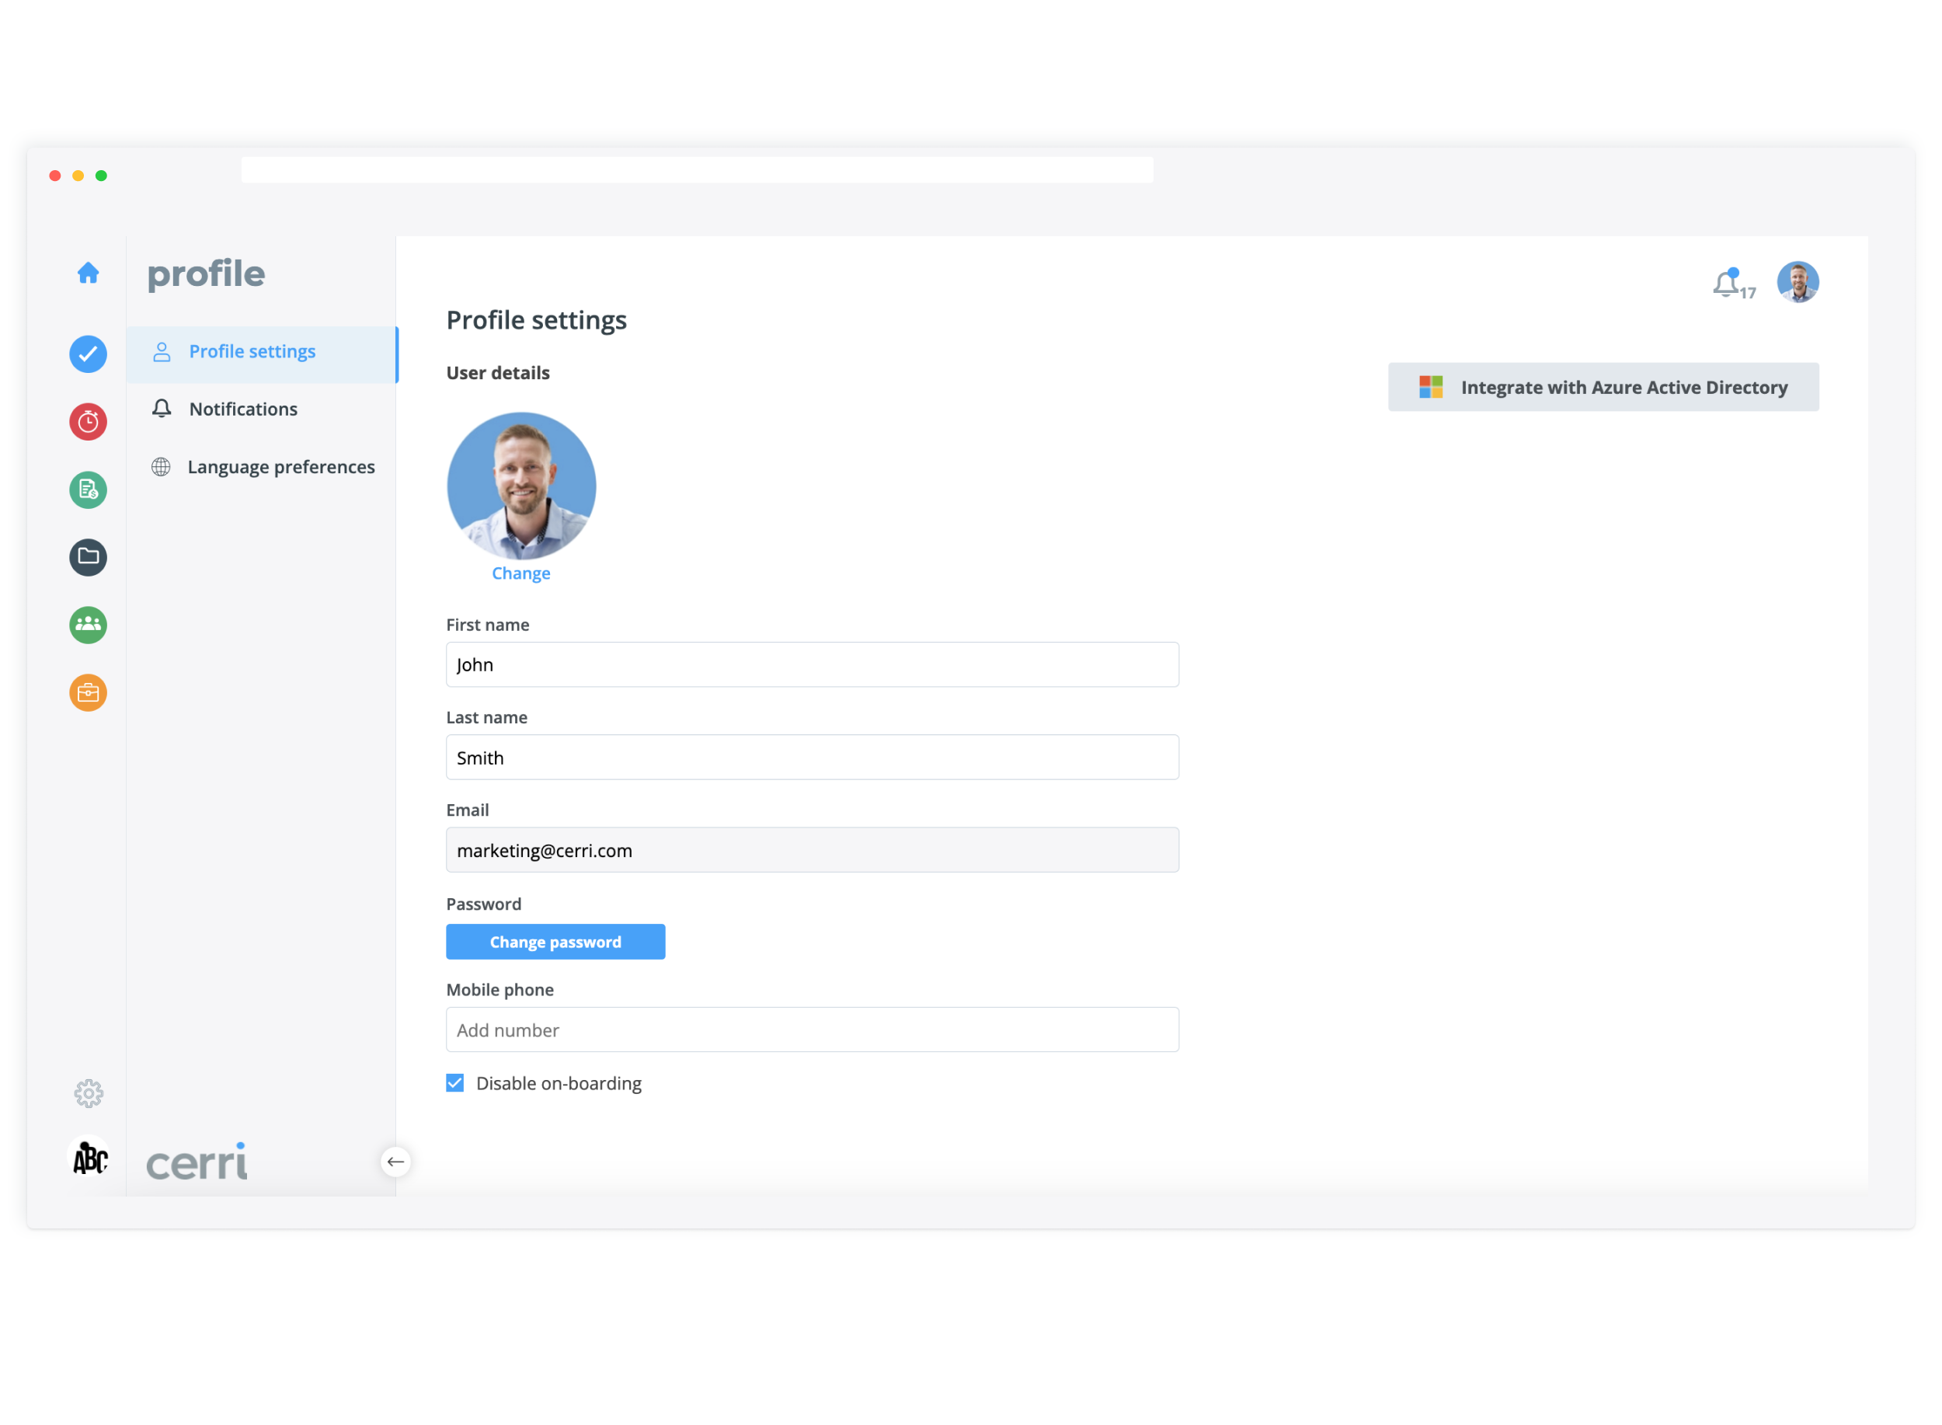Open the user avatar menu top right
Screen dimensions: 1942x1425
coord(1798,282)
